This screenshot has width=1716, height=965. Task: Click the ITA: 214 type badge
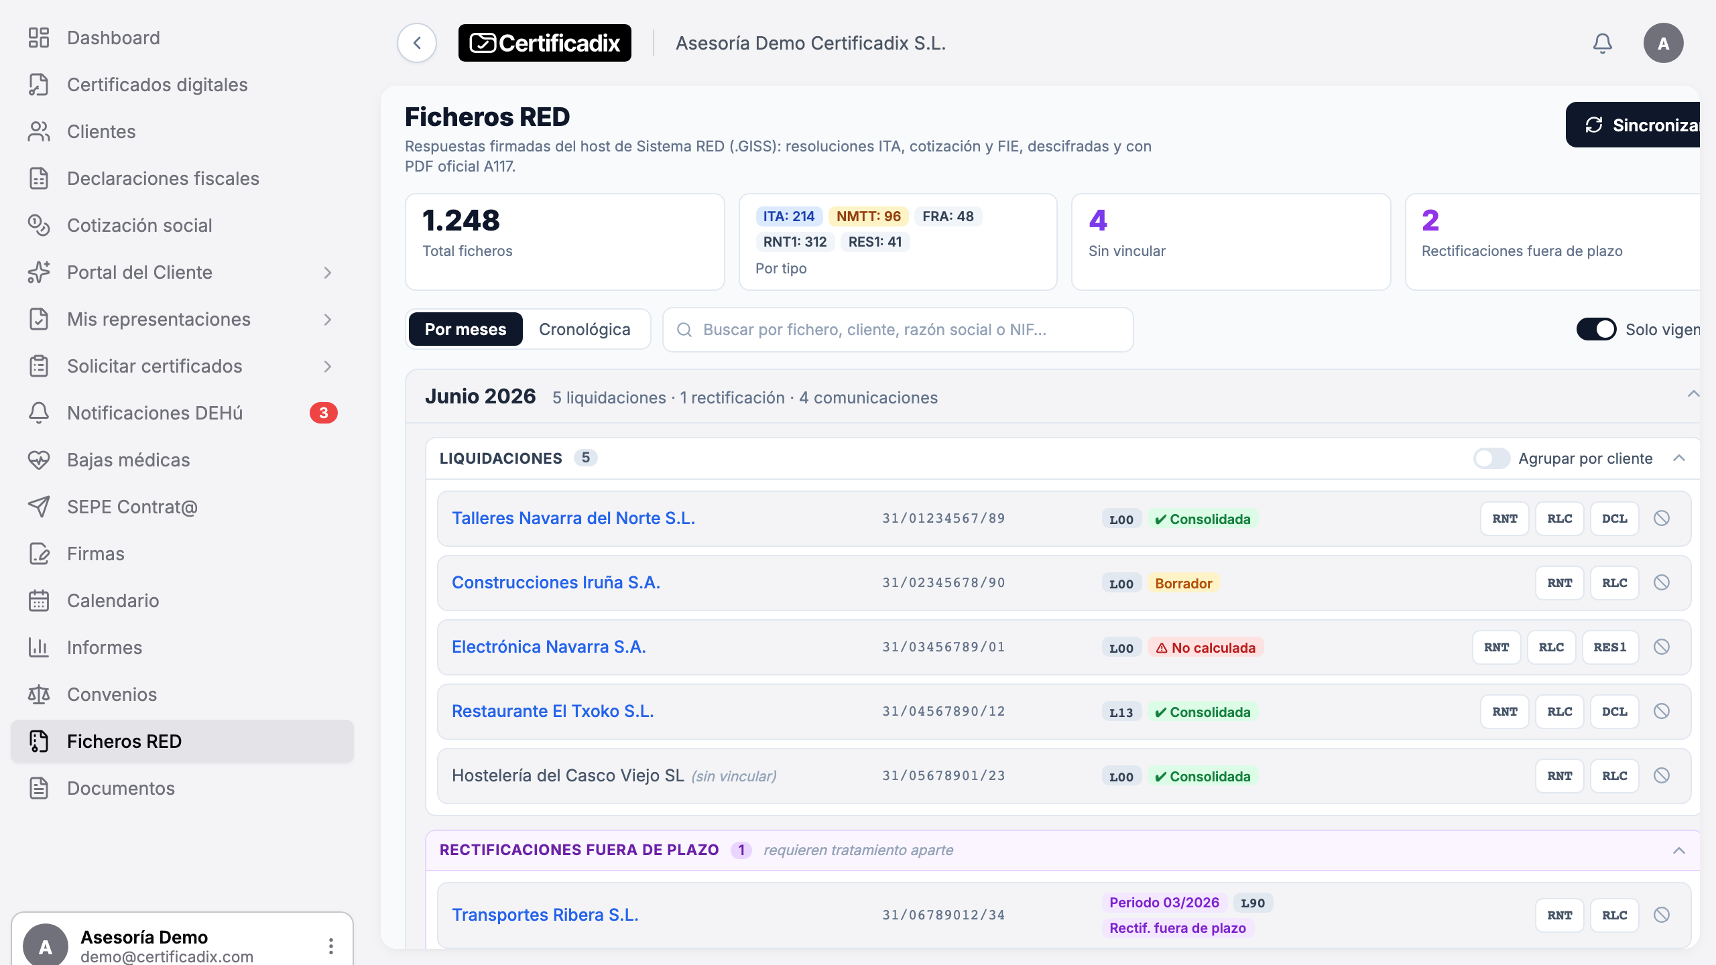pyautogui.click(x=789, y=216)
